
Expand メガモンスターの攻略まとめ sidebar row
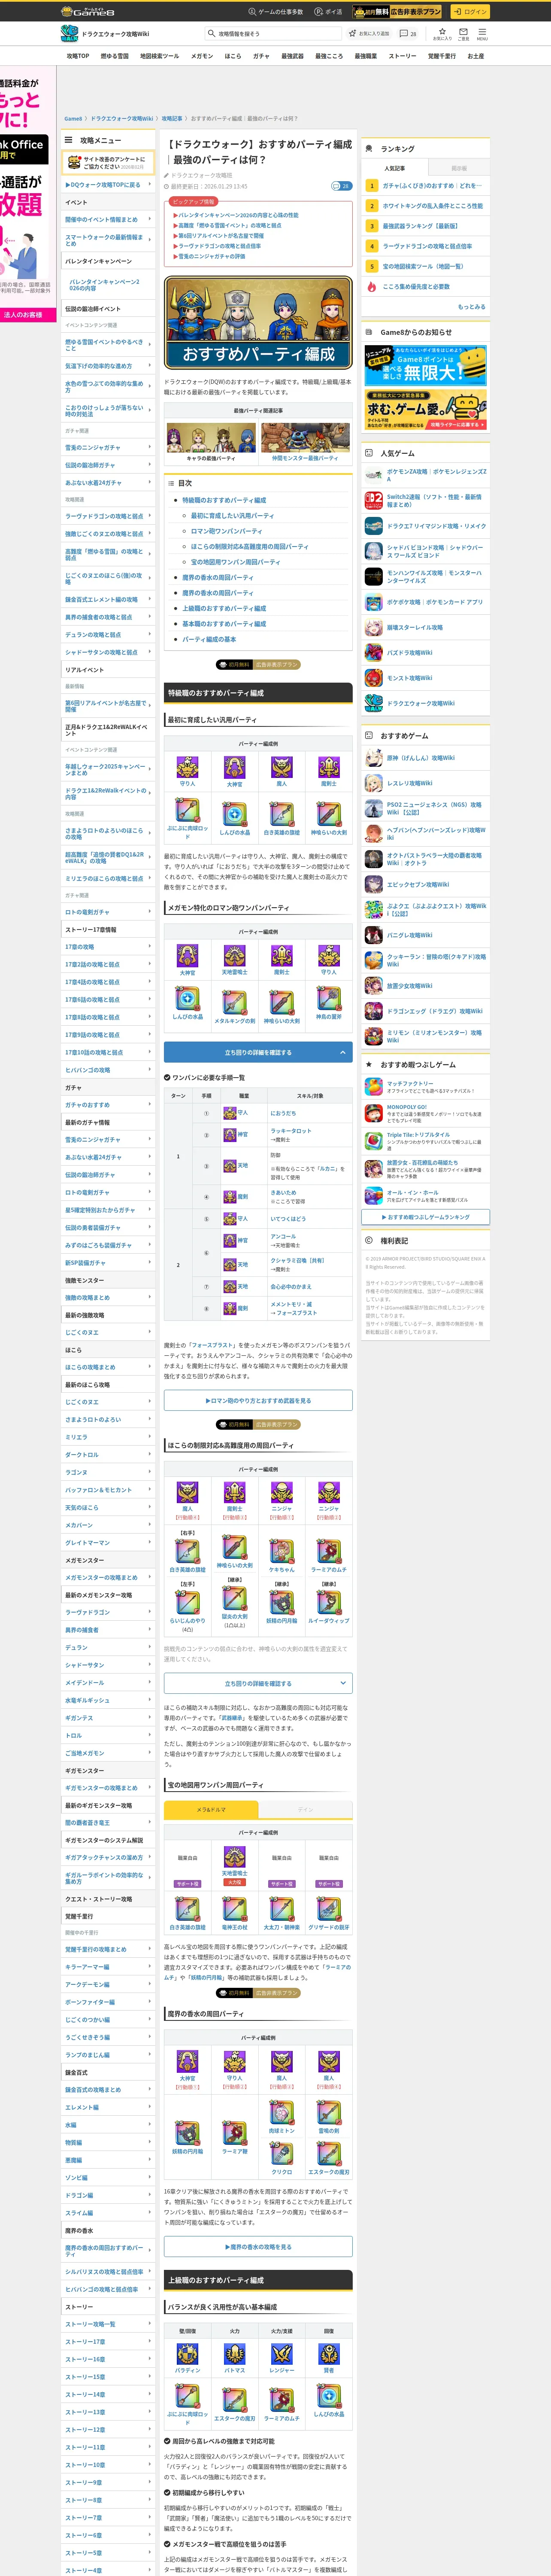tap(108, 1577)
